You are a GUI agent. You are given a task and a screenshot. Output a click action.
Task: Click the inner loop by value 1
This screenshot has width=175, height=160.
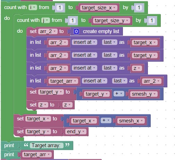click(152, 21)
